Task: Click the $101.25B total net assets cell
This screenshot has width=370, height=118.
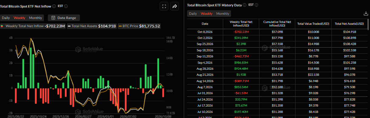Action: (x=349, y=62)
